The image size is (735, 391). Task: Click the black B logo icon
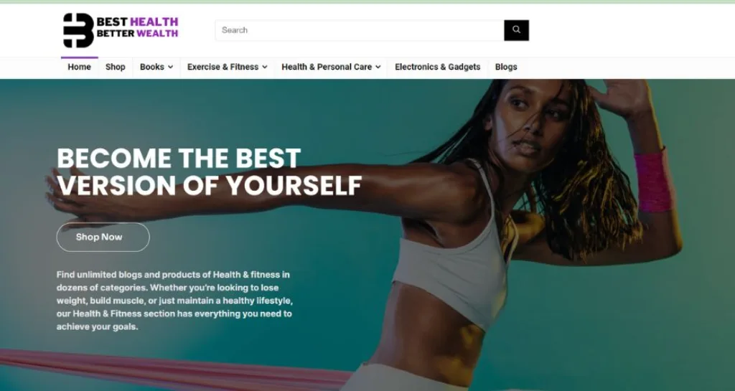(78, 30)
